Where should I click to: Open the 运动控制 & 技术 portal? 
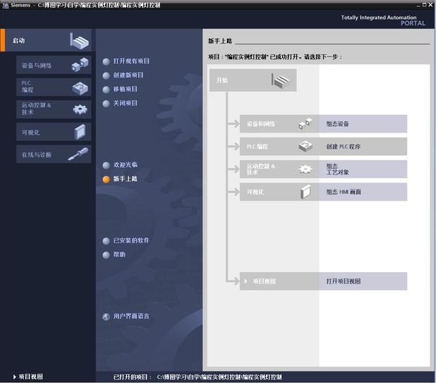click(54, 109)
